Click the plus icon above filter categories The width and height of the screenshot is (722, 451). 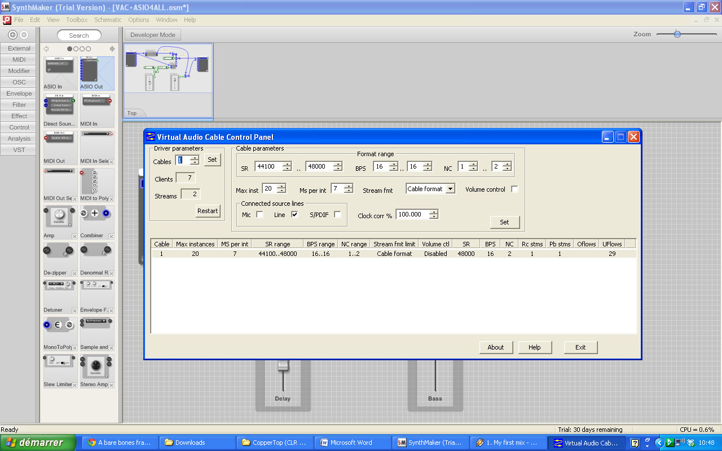13,34
